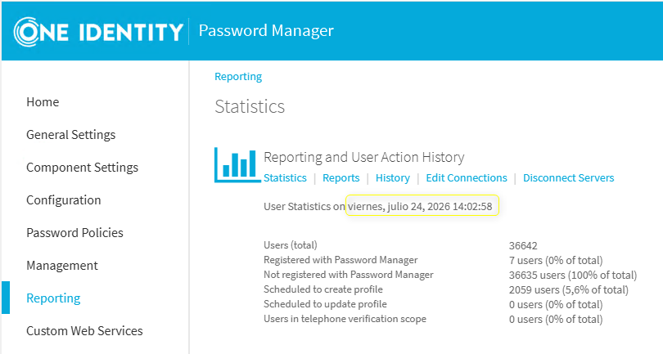The width and height of the screenshot is (663, 354).
Task: Open General Settings in sidebar
Action: click(x=70, y=134)
